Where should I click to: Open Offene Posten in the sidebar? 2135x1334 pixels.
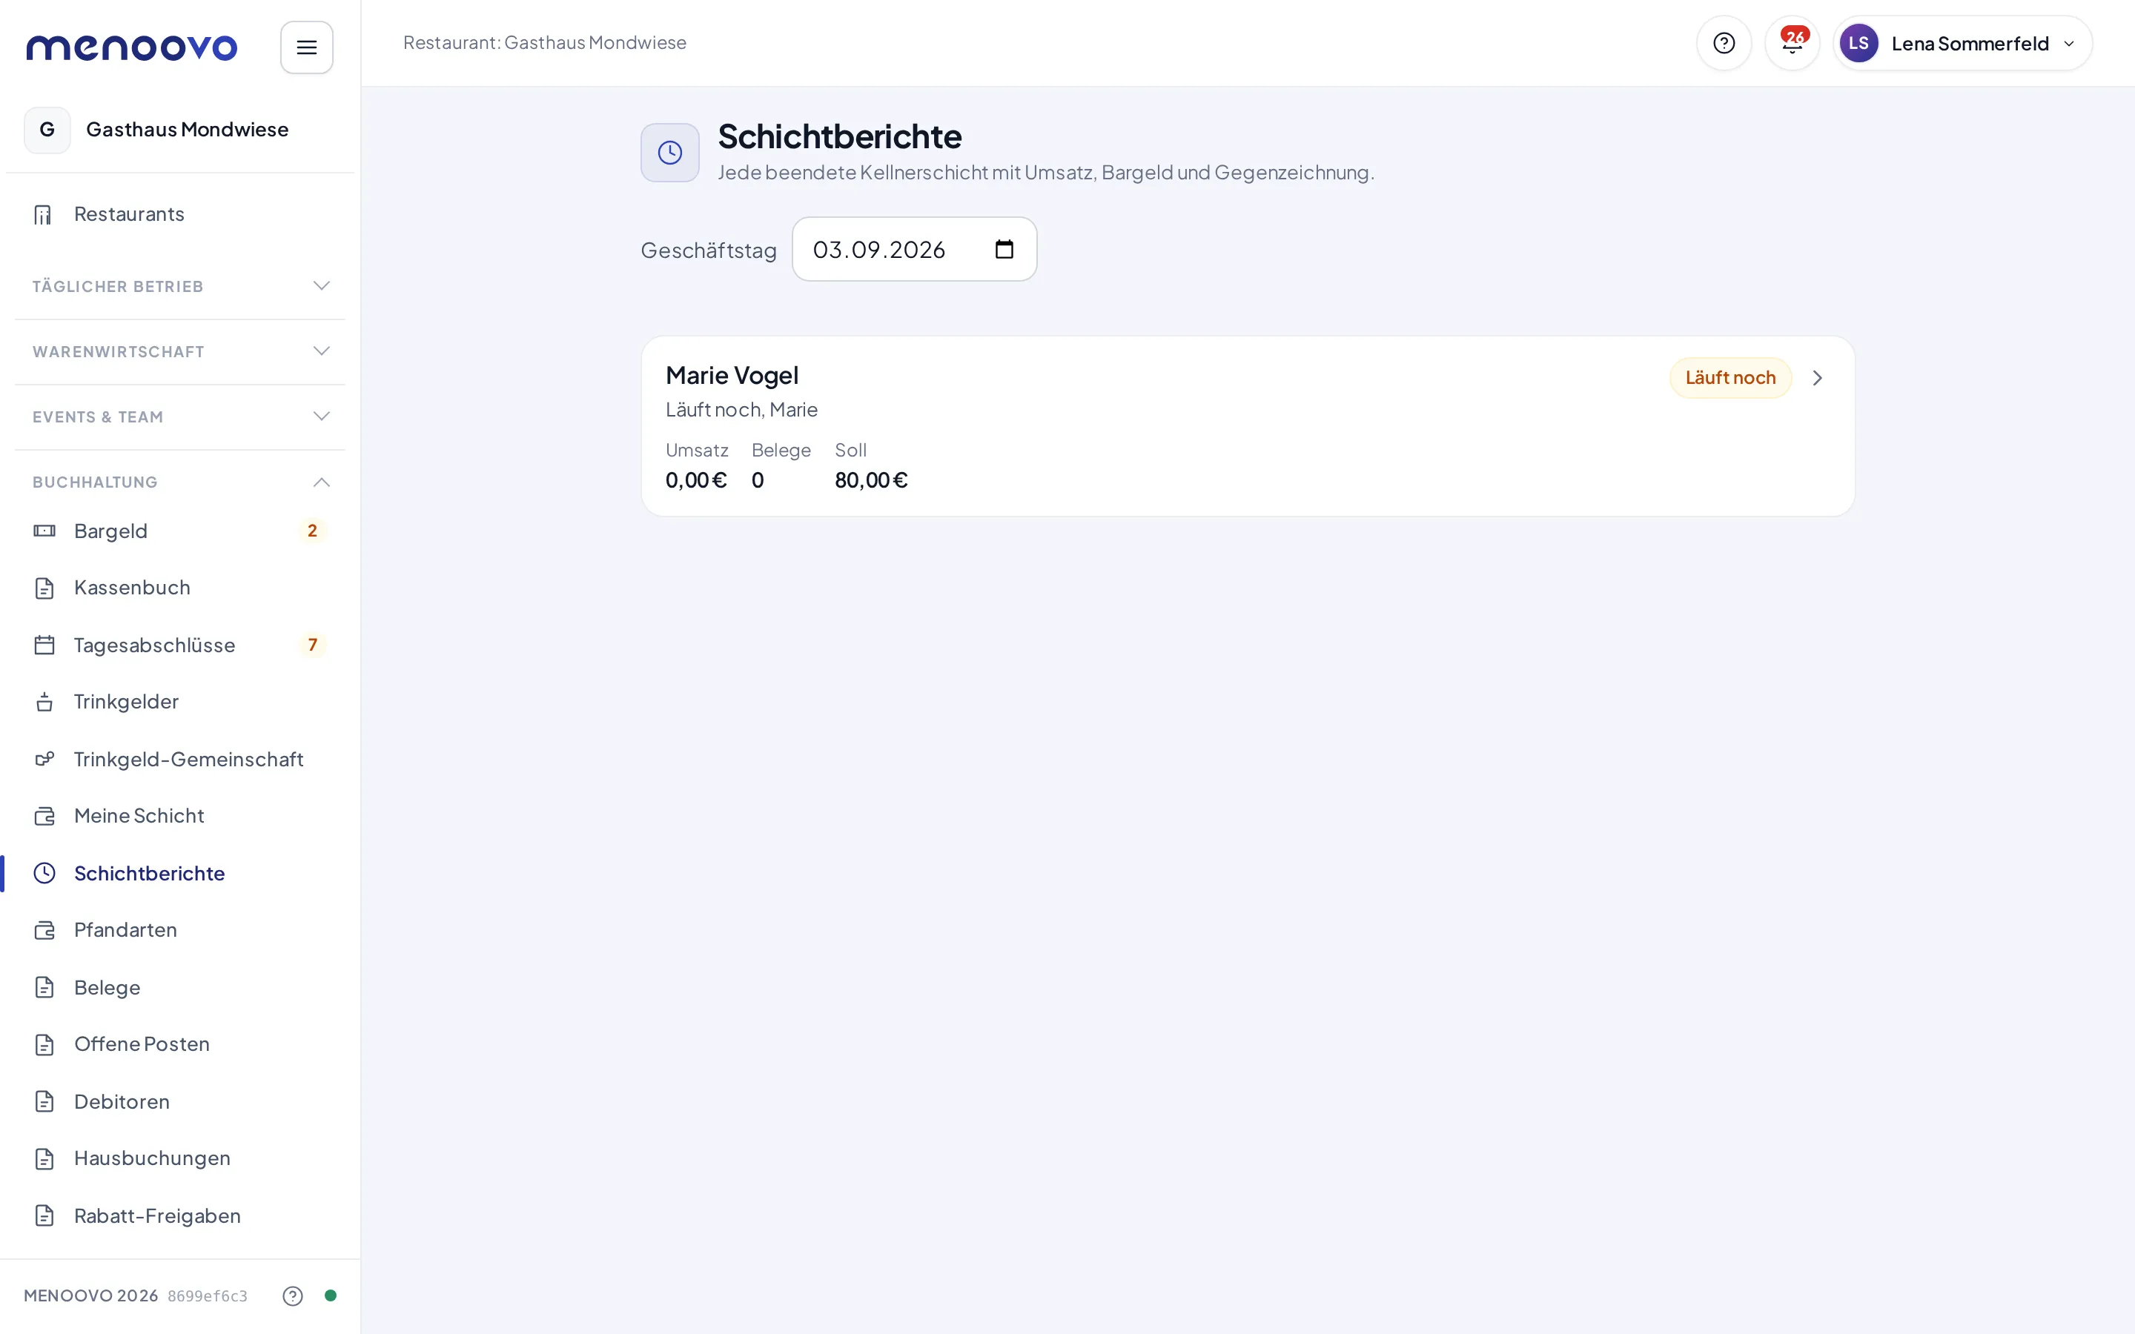(x=180, y=1045)
